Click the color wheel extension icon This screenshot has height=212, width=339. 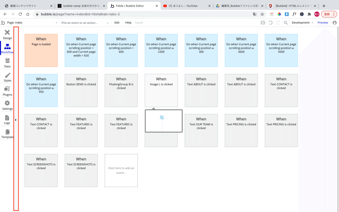tap(279, 14)
